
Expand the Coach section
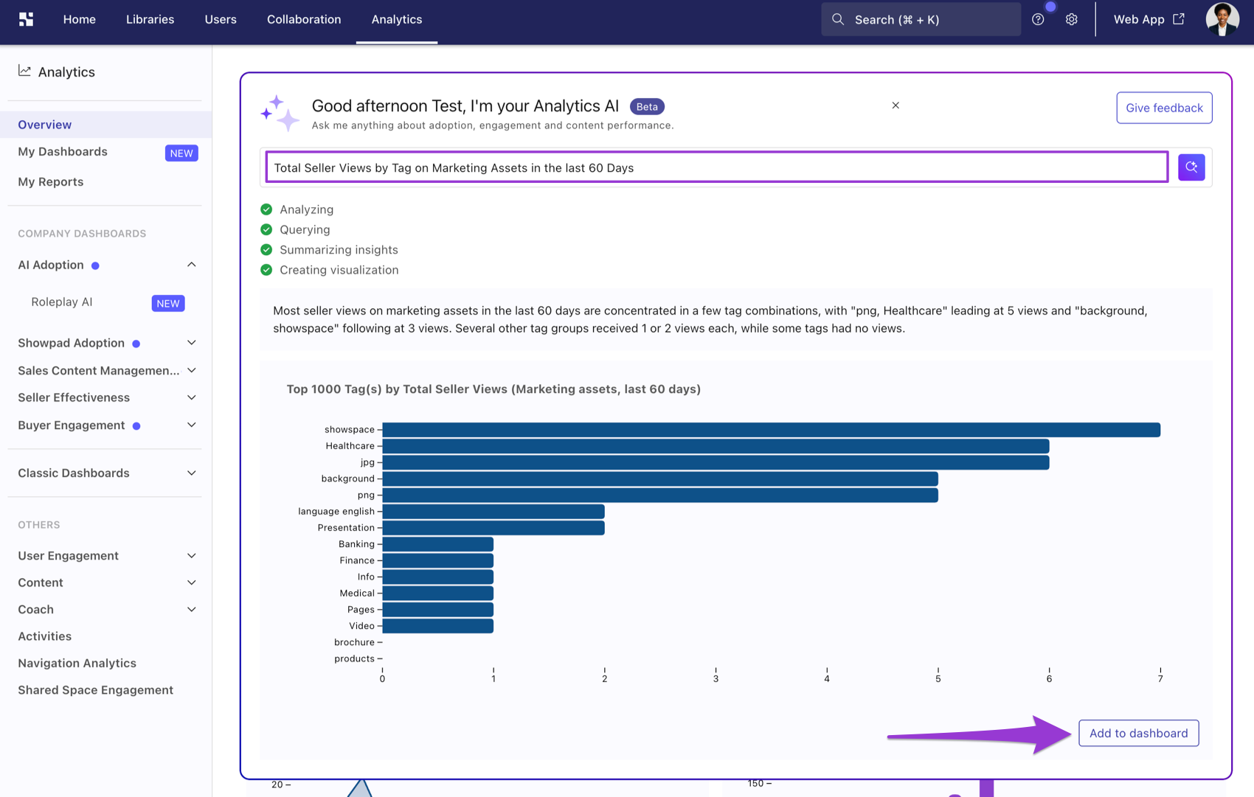(x=192, y=610)
